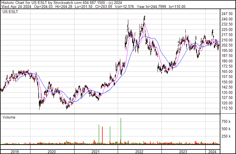Click the 195.00 price axis label
Image resolution: width=236 pixels, height=154 pixels.
227,50
